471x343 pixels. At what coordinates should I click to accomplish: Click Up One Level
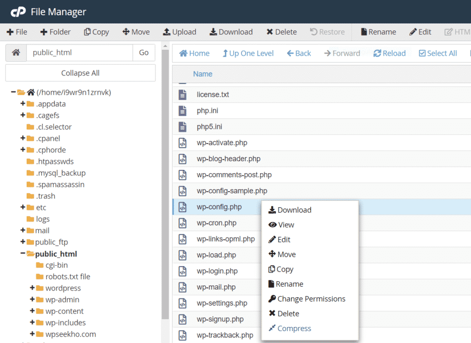[x=248, y=53]
